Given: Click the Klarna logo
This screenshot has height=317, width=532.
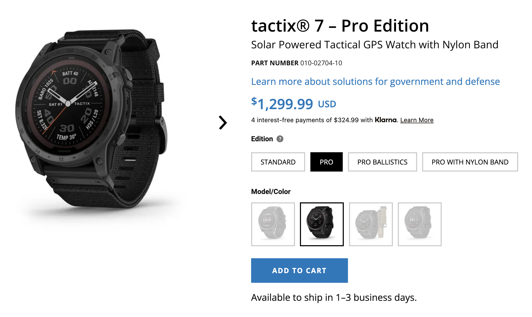Looking at the screenshot, I should 386,120.
